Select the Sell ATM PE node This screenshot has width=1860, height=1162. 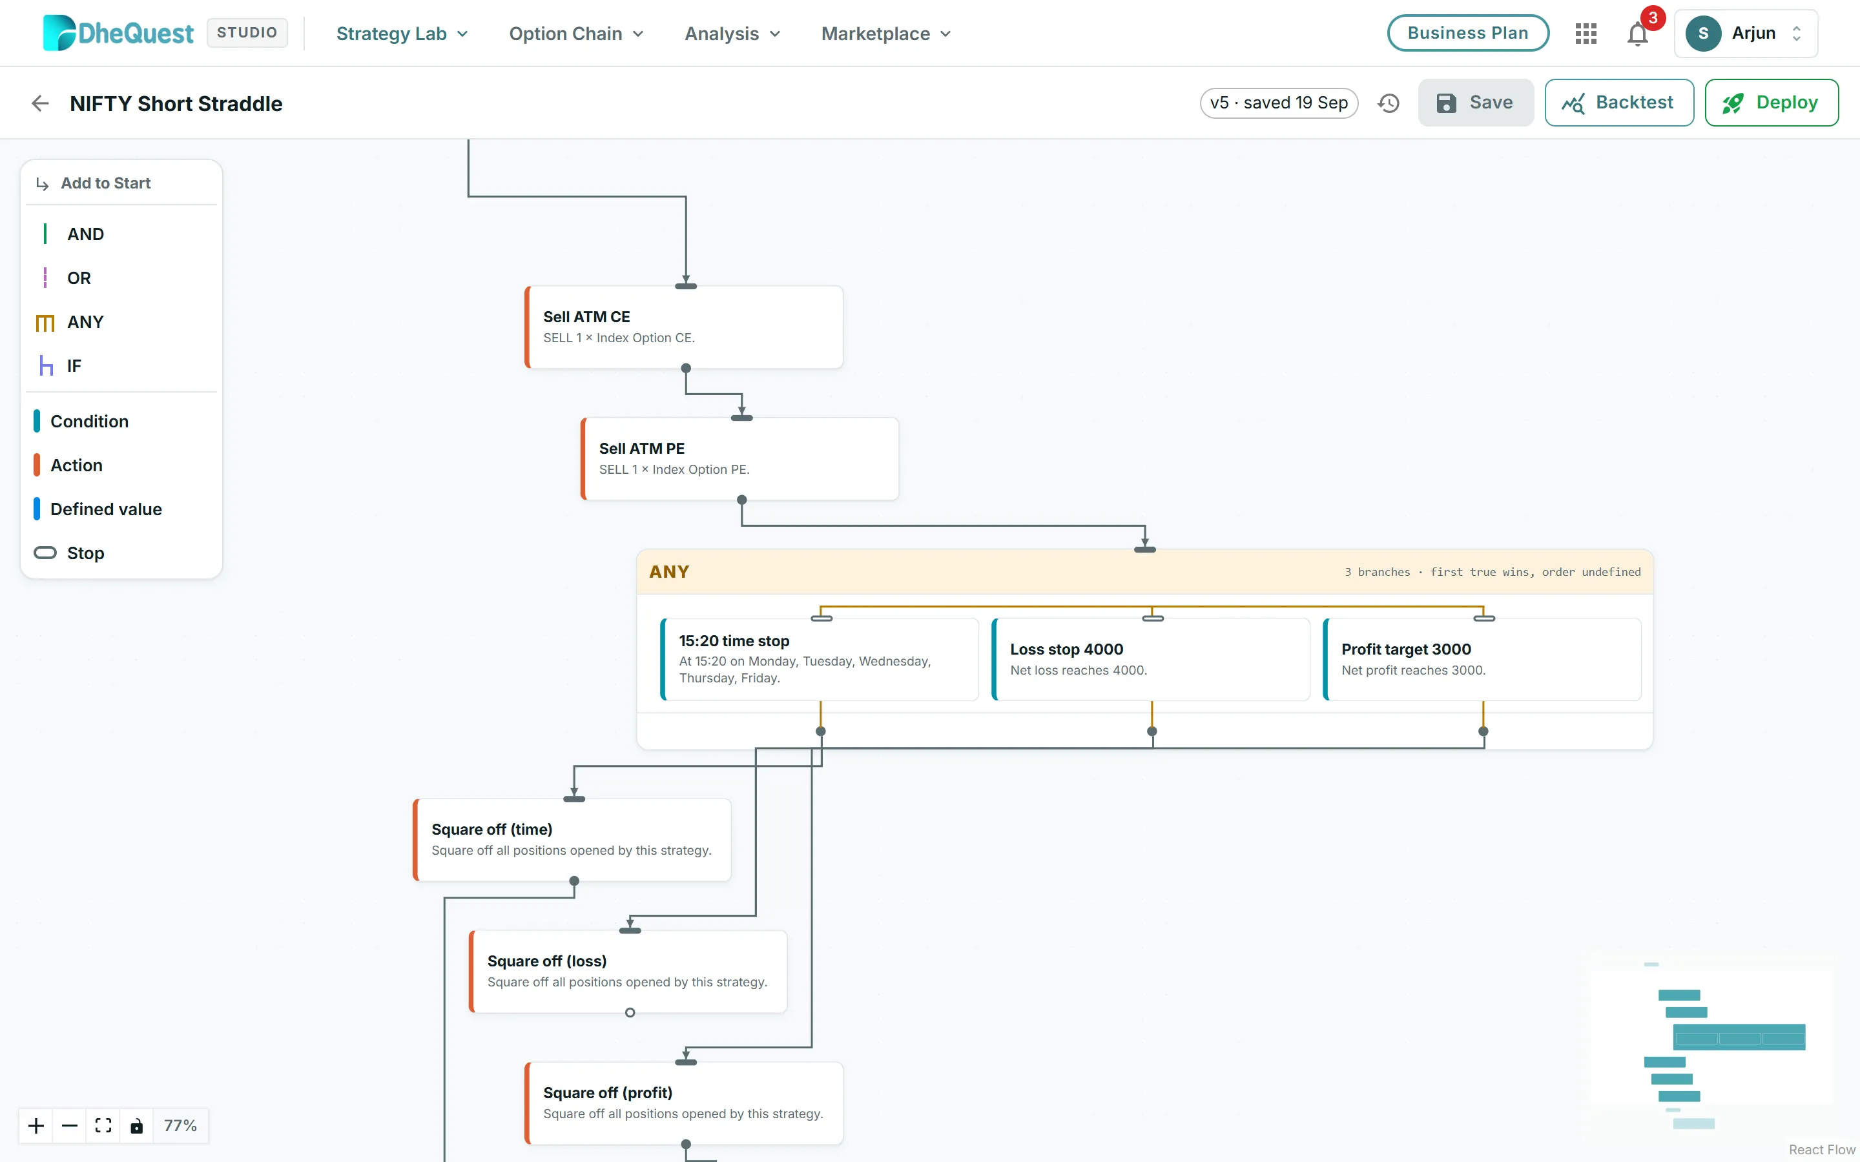[739, 459]
